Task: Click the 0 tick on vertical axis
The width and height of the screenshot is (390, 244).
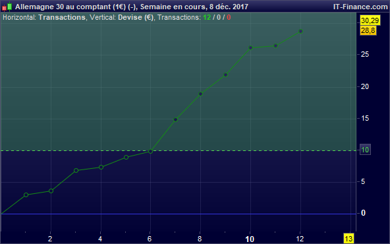Action: point(363,213)
